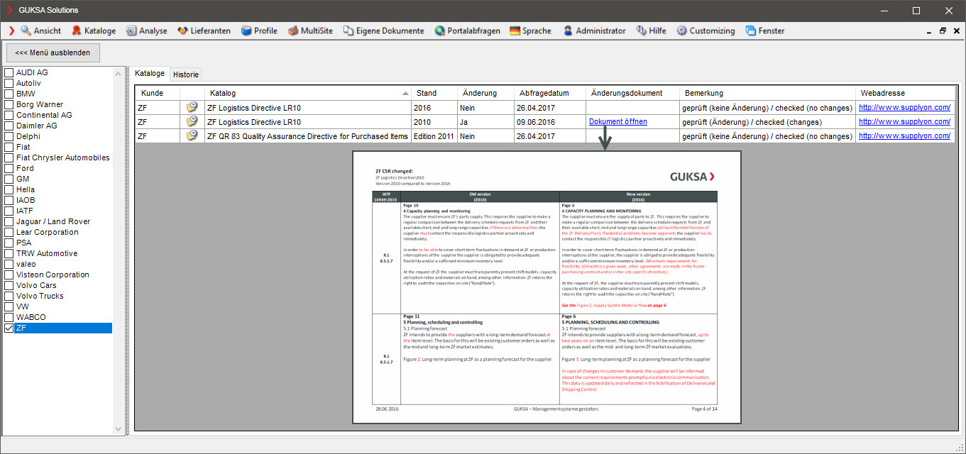The width and height of the screenshot is (966, 454).
Task: Click the MultiSite menu icon
Action: 293,31
